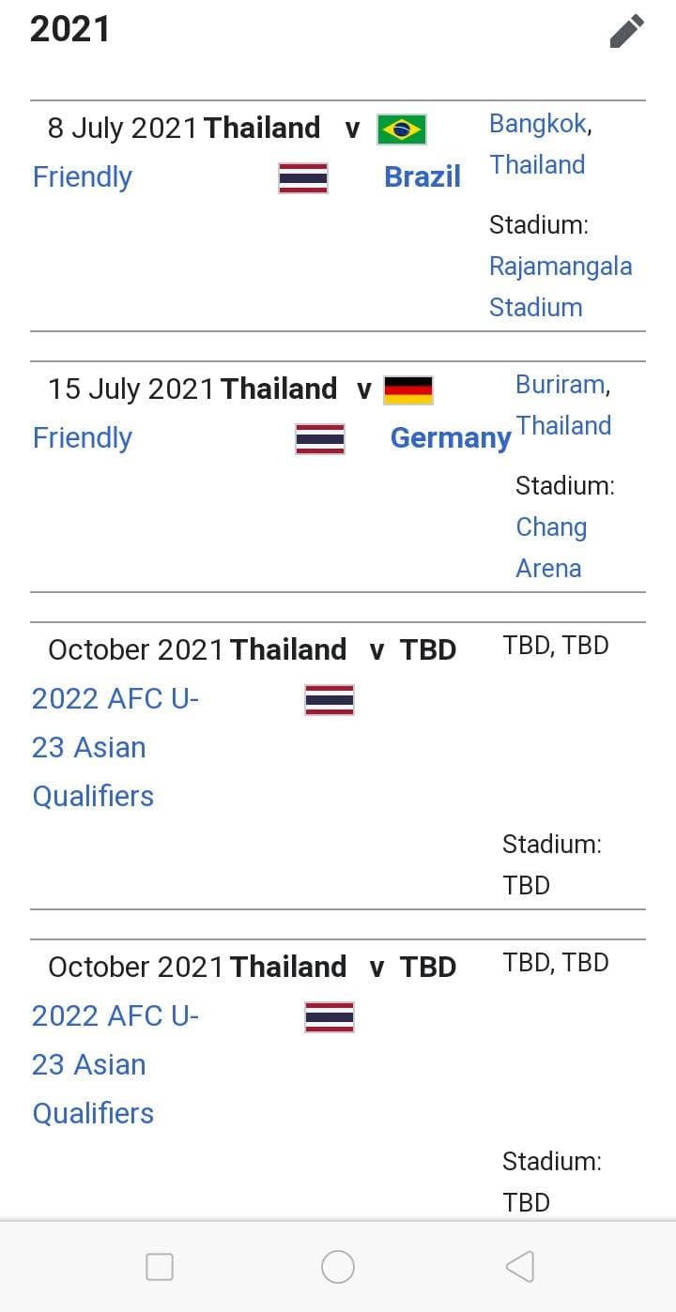Screen dimensions: 676x1312
Task: Follow the Bangkok location link
Action: [539, 124]
